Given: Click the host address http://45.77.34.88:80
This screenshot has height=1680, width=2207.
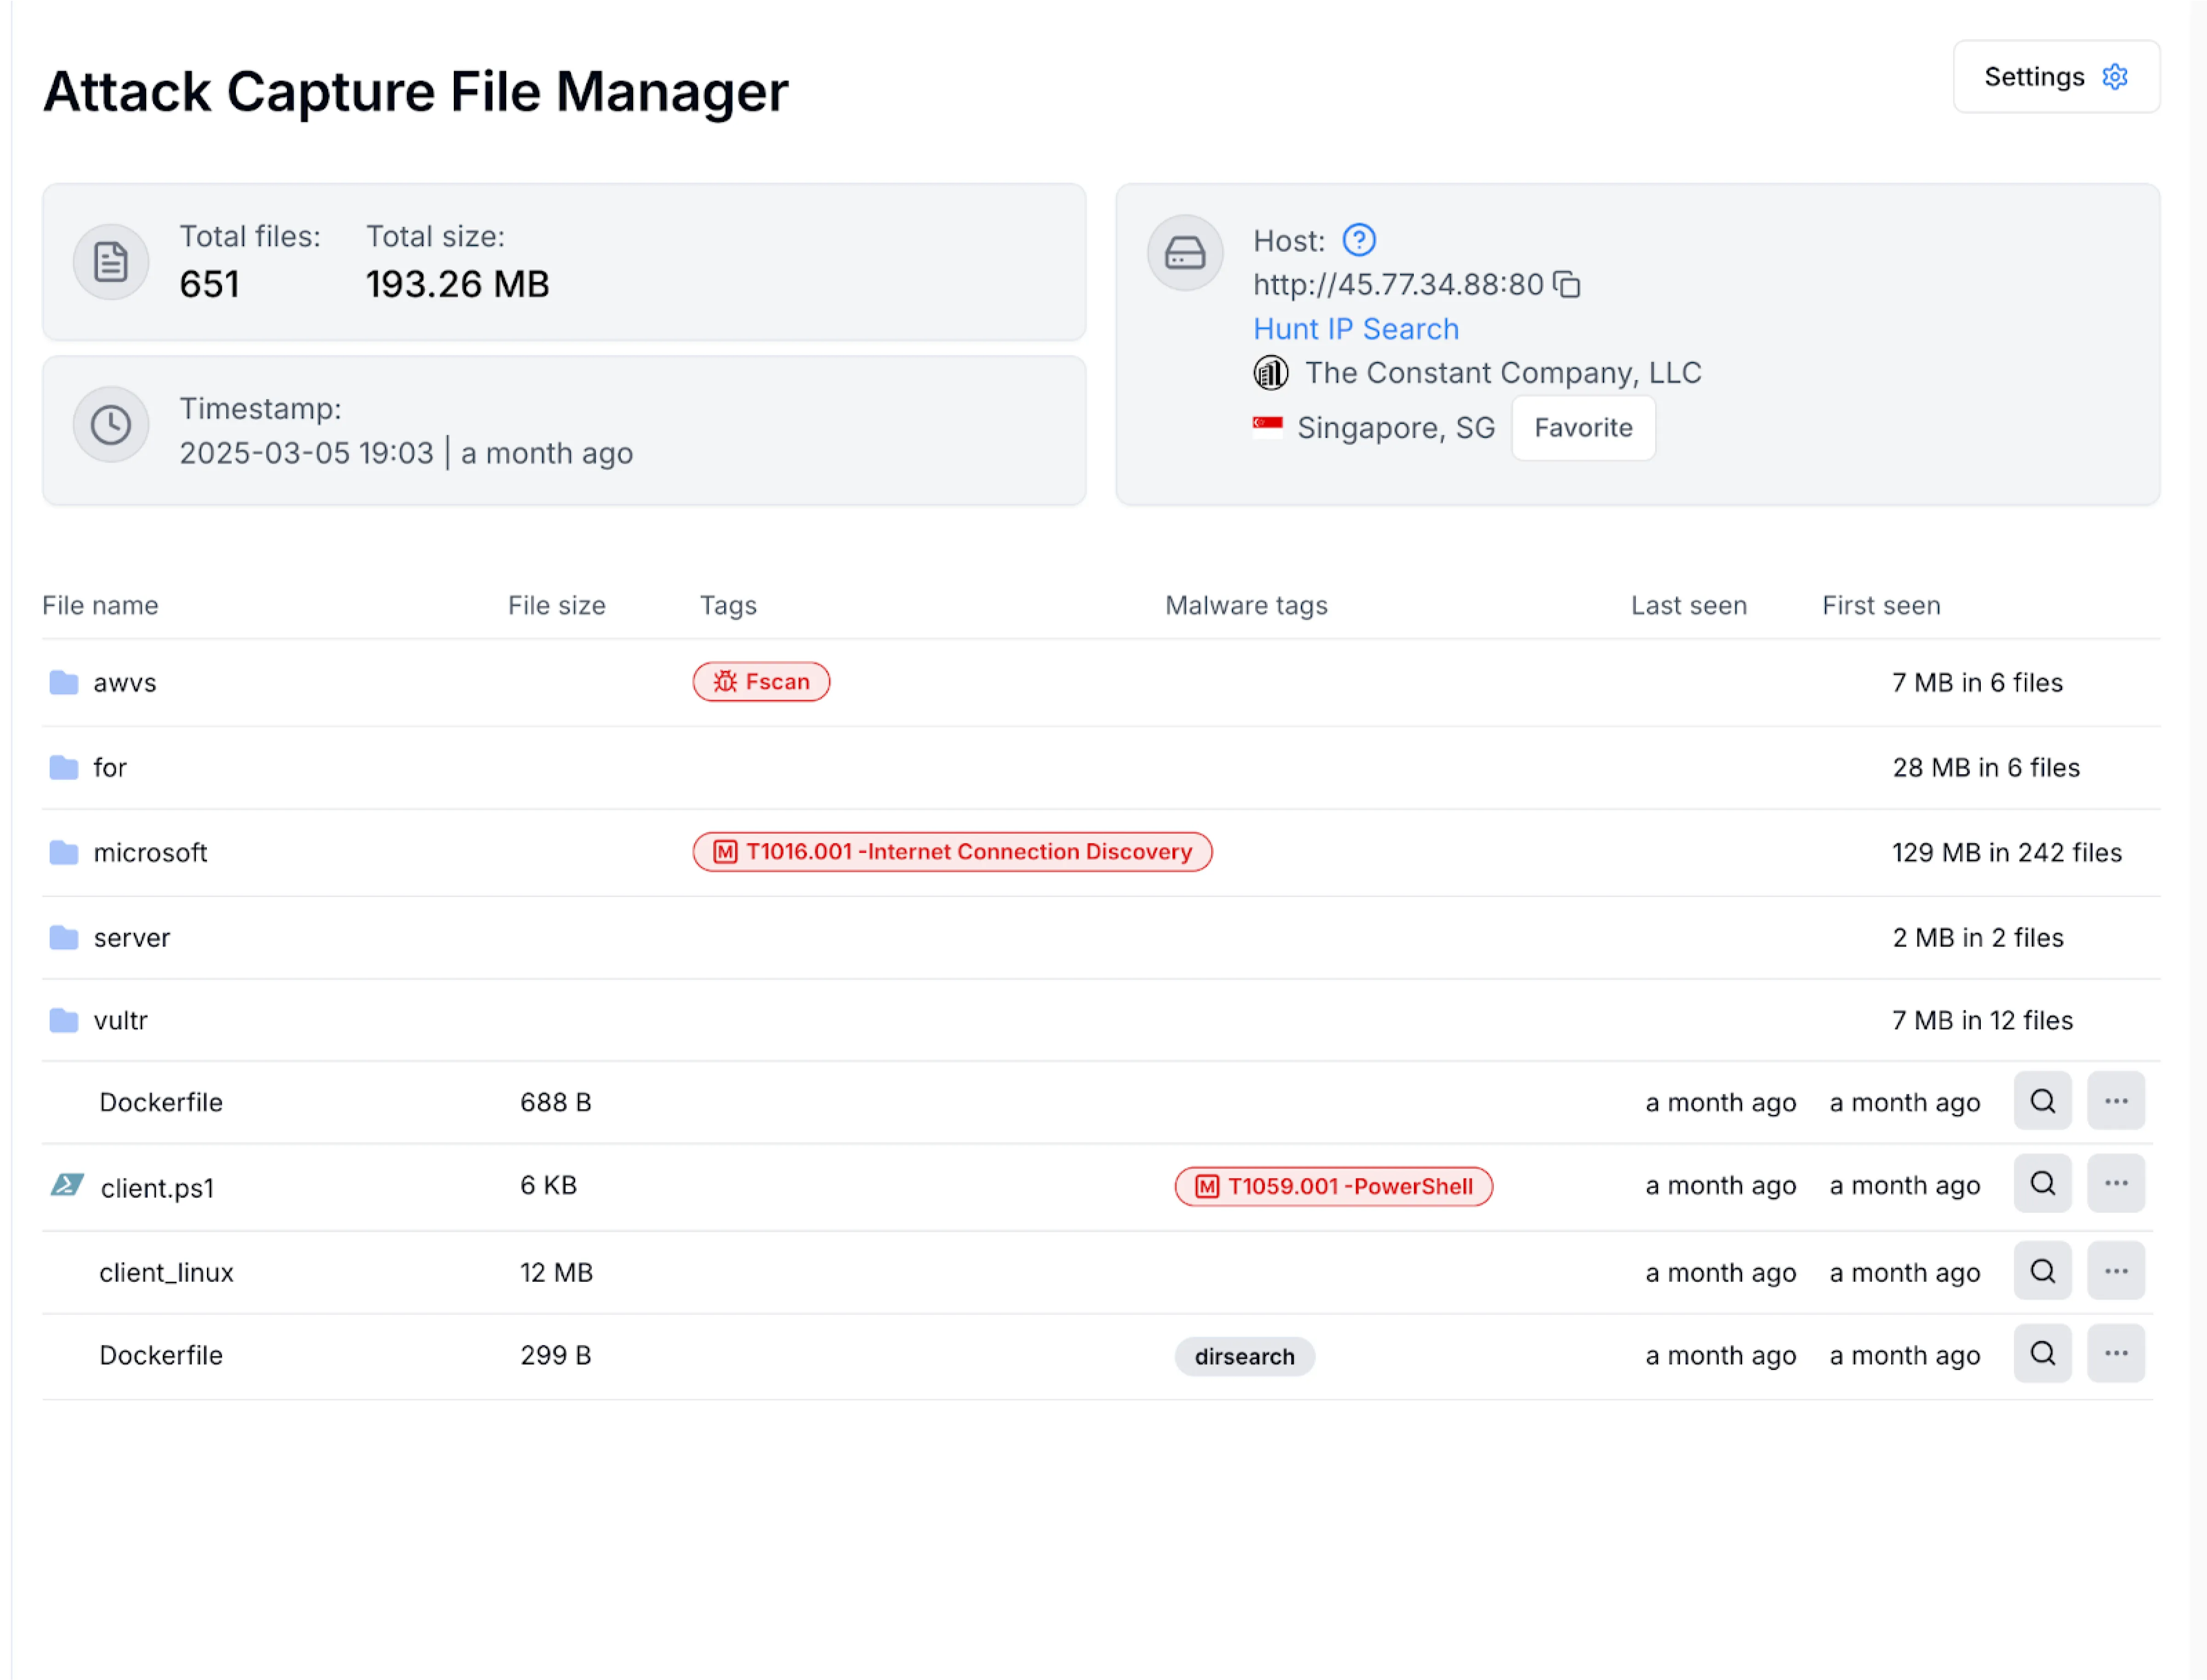Looking at the screenshot, I should pos(1399,285).
